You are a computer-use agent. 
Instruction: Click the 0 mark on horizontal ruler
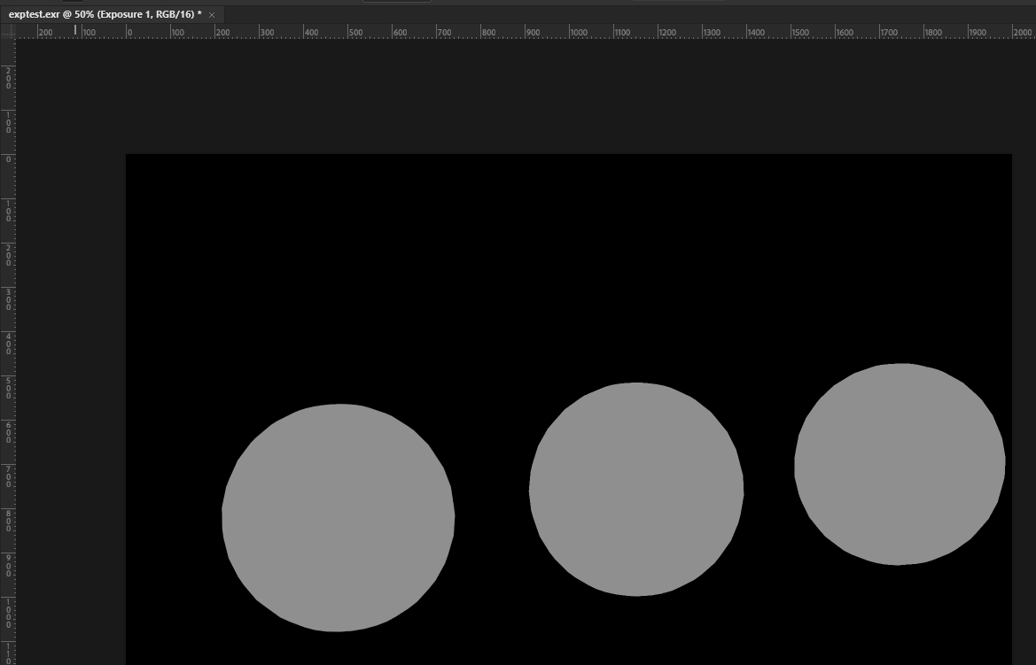pos(129,33)
